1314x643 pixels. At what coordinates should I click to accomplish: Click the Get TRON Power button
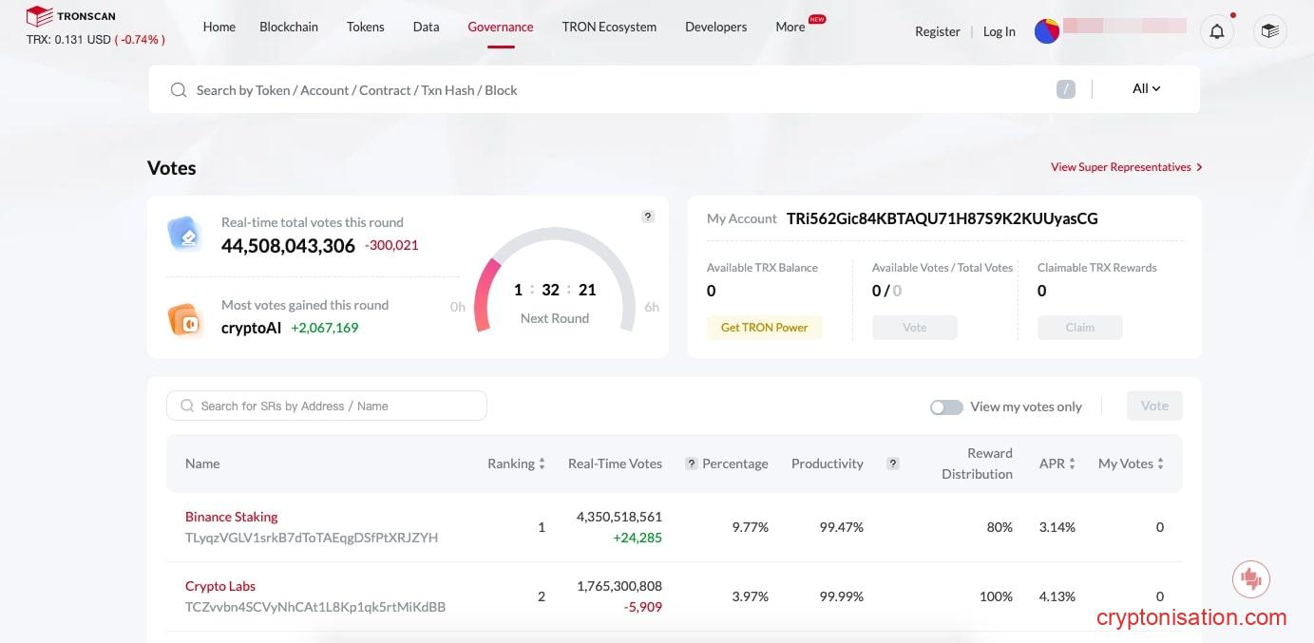click(x=764, y=328)
